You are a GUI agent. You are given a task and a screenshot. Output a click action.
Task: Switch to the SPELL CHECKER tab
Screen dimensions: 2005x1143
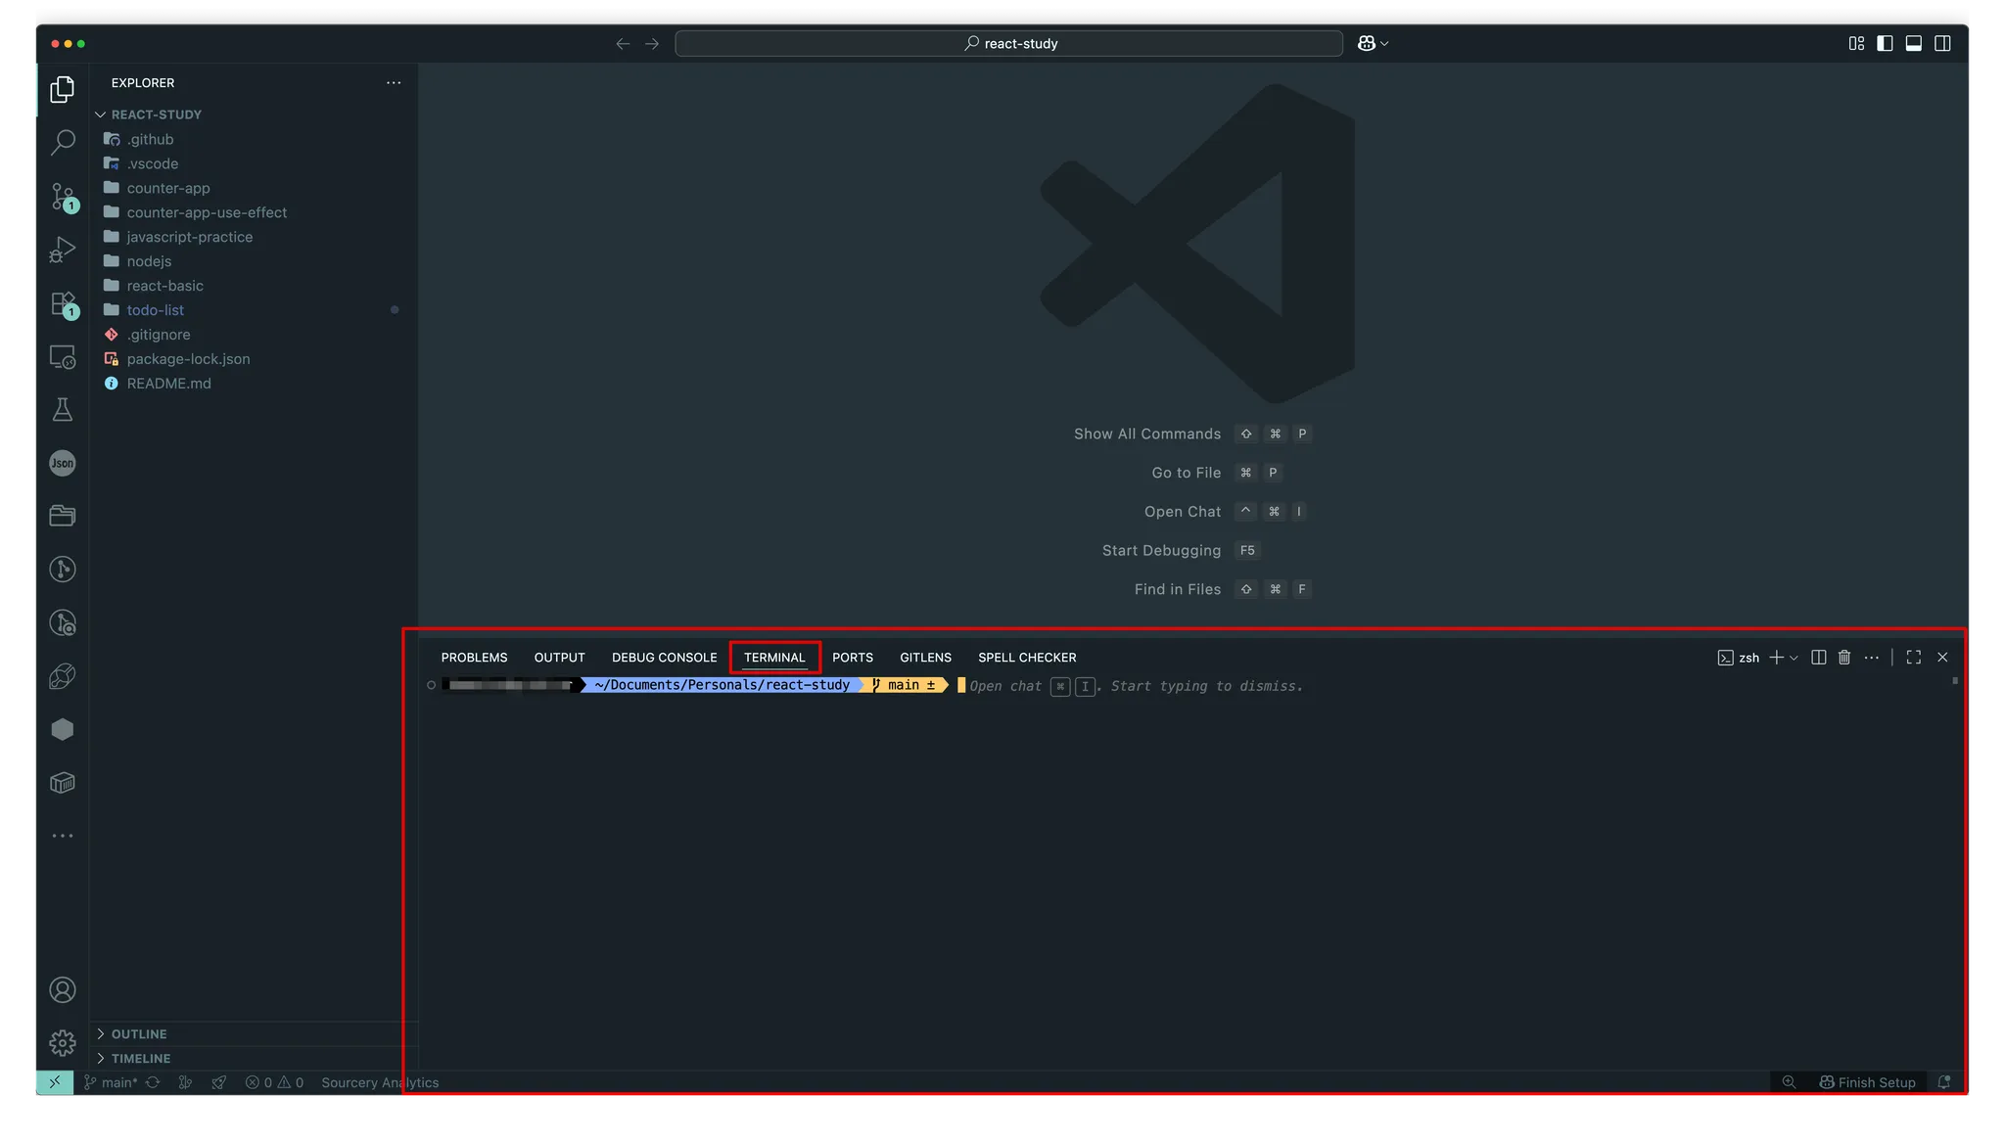click(1027, 658)
